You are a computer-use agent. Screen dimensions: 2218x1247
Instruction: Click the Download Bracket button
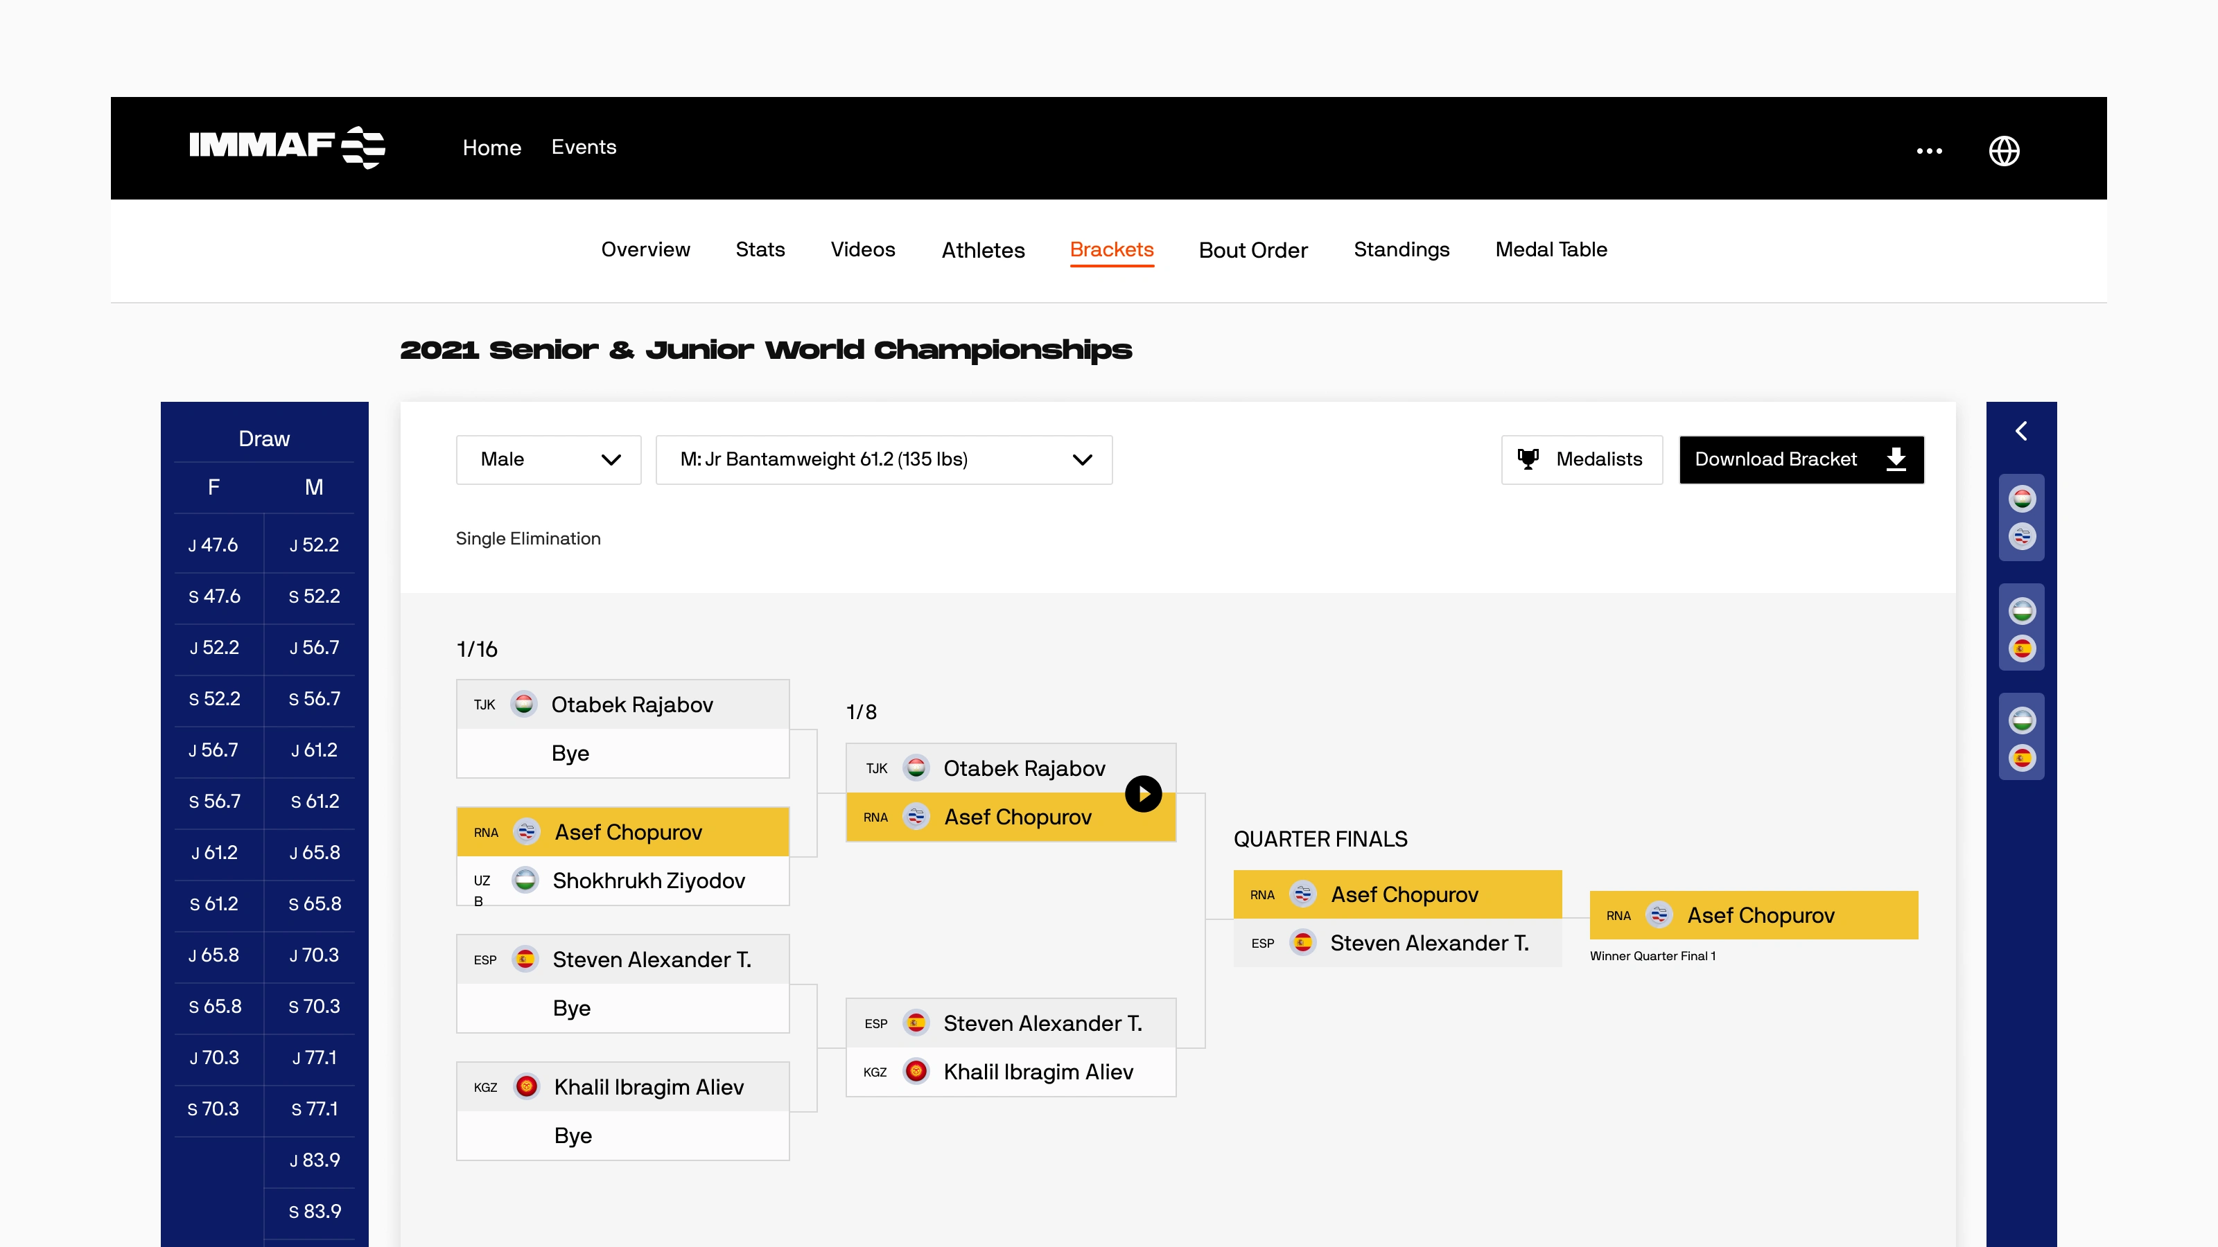pos(1801,459)
